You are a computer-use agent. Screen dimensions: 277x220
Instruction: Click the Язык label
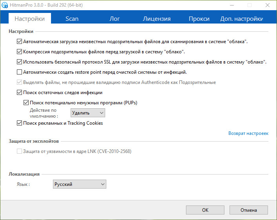[x=23, y=184]
